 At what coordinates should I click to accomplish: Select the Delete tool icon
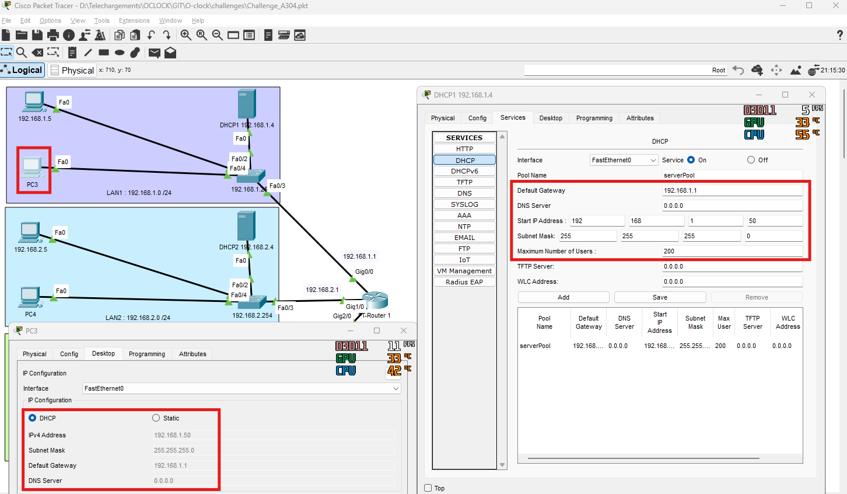click(37, 53)
